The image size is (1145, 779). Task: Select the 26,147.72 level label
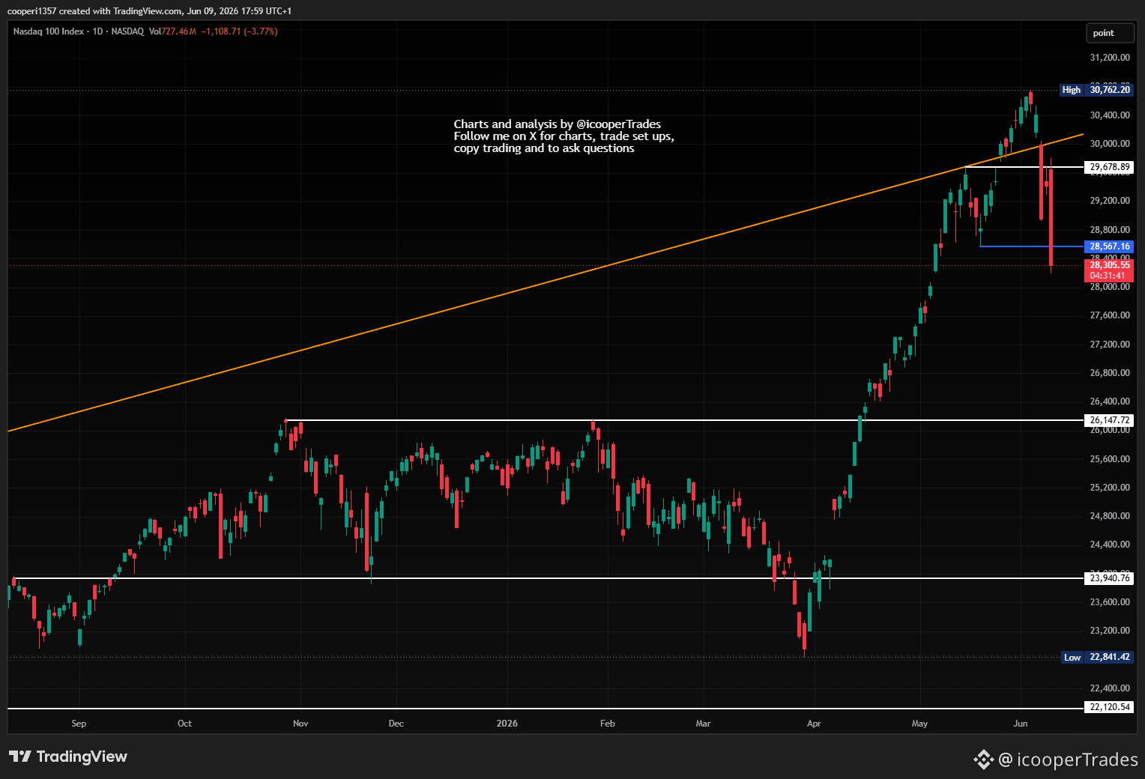(x=1110, y=420)
